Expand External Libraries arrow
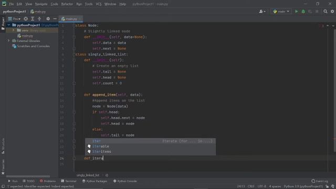The image size is (336, 189). point(9,41)
